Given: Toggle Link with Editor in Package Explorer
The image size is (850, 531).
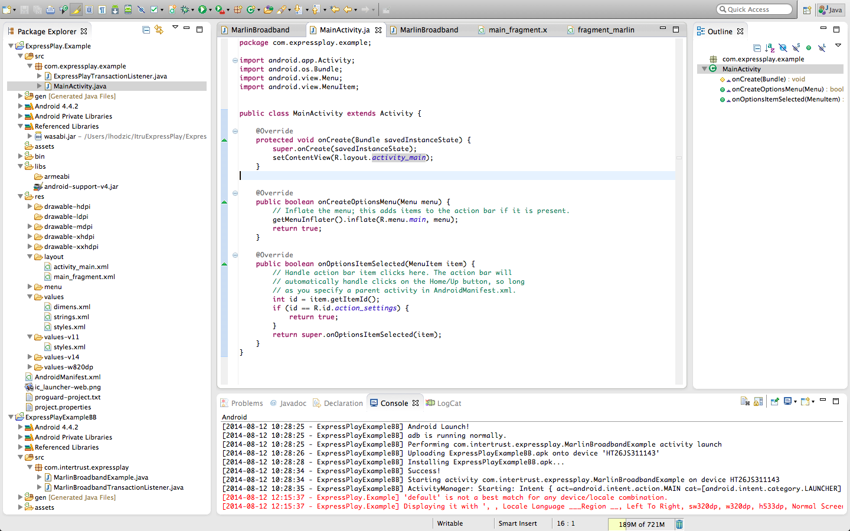Looking at the screenshot, I should pos(159,29).
